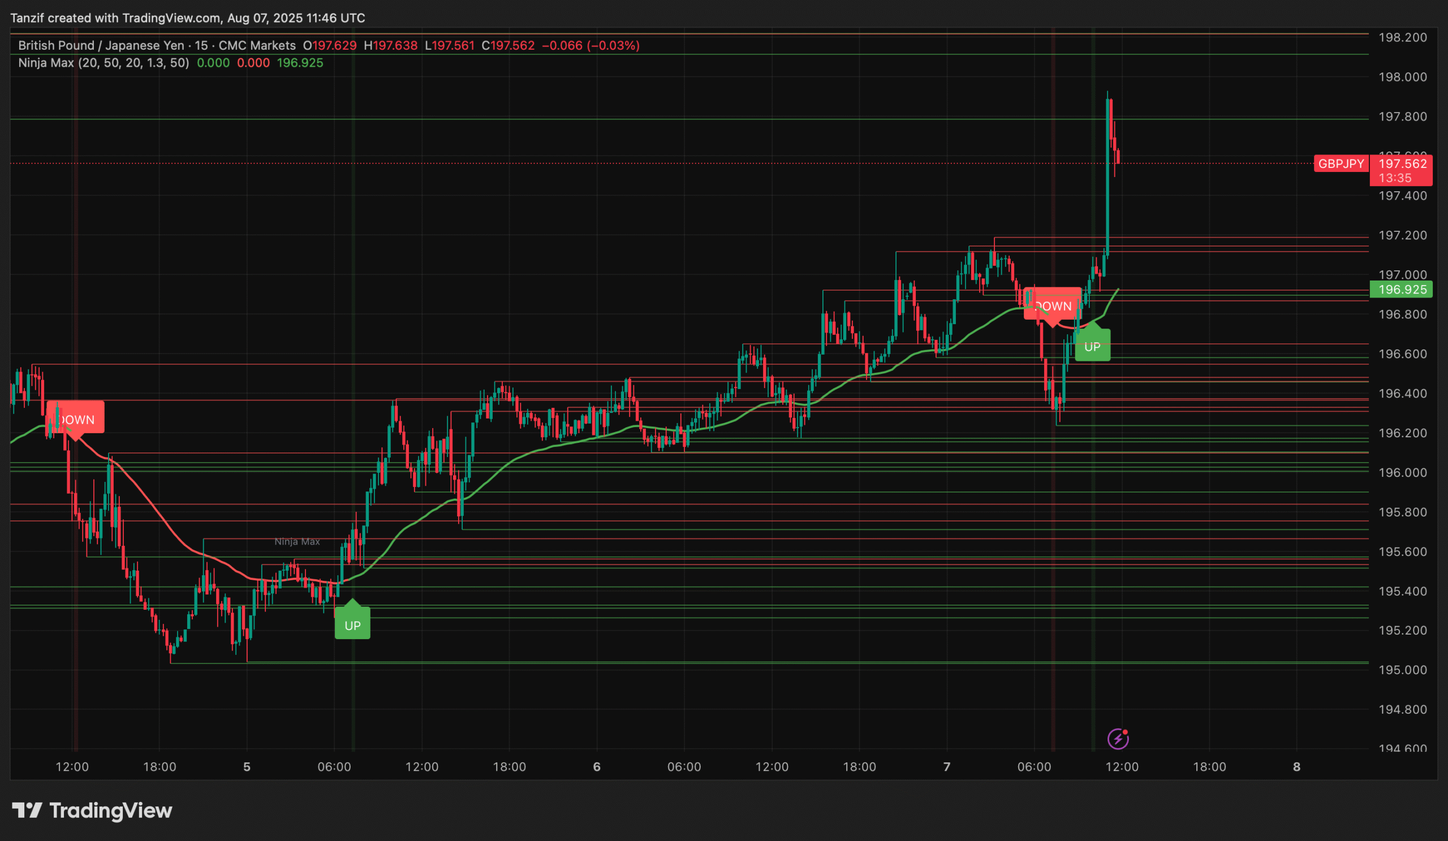Click the small grey Ninja Max chart label
Viewport: 1448px width, 841px height.
click(x=297, y=541)
